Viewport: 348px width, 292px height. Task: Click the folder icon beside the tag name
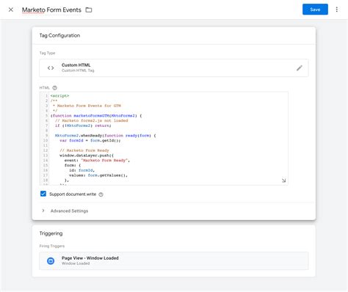coord(89,10)
